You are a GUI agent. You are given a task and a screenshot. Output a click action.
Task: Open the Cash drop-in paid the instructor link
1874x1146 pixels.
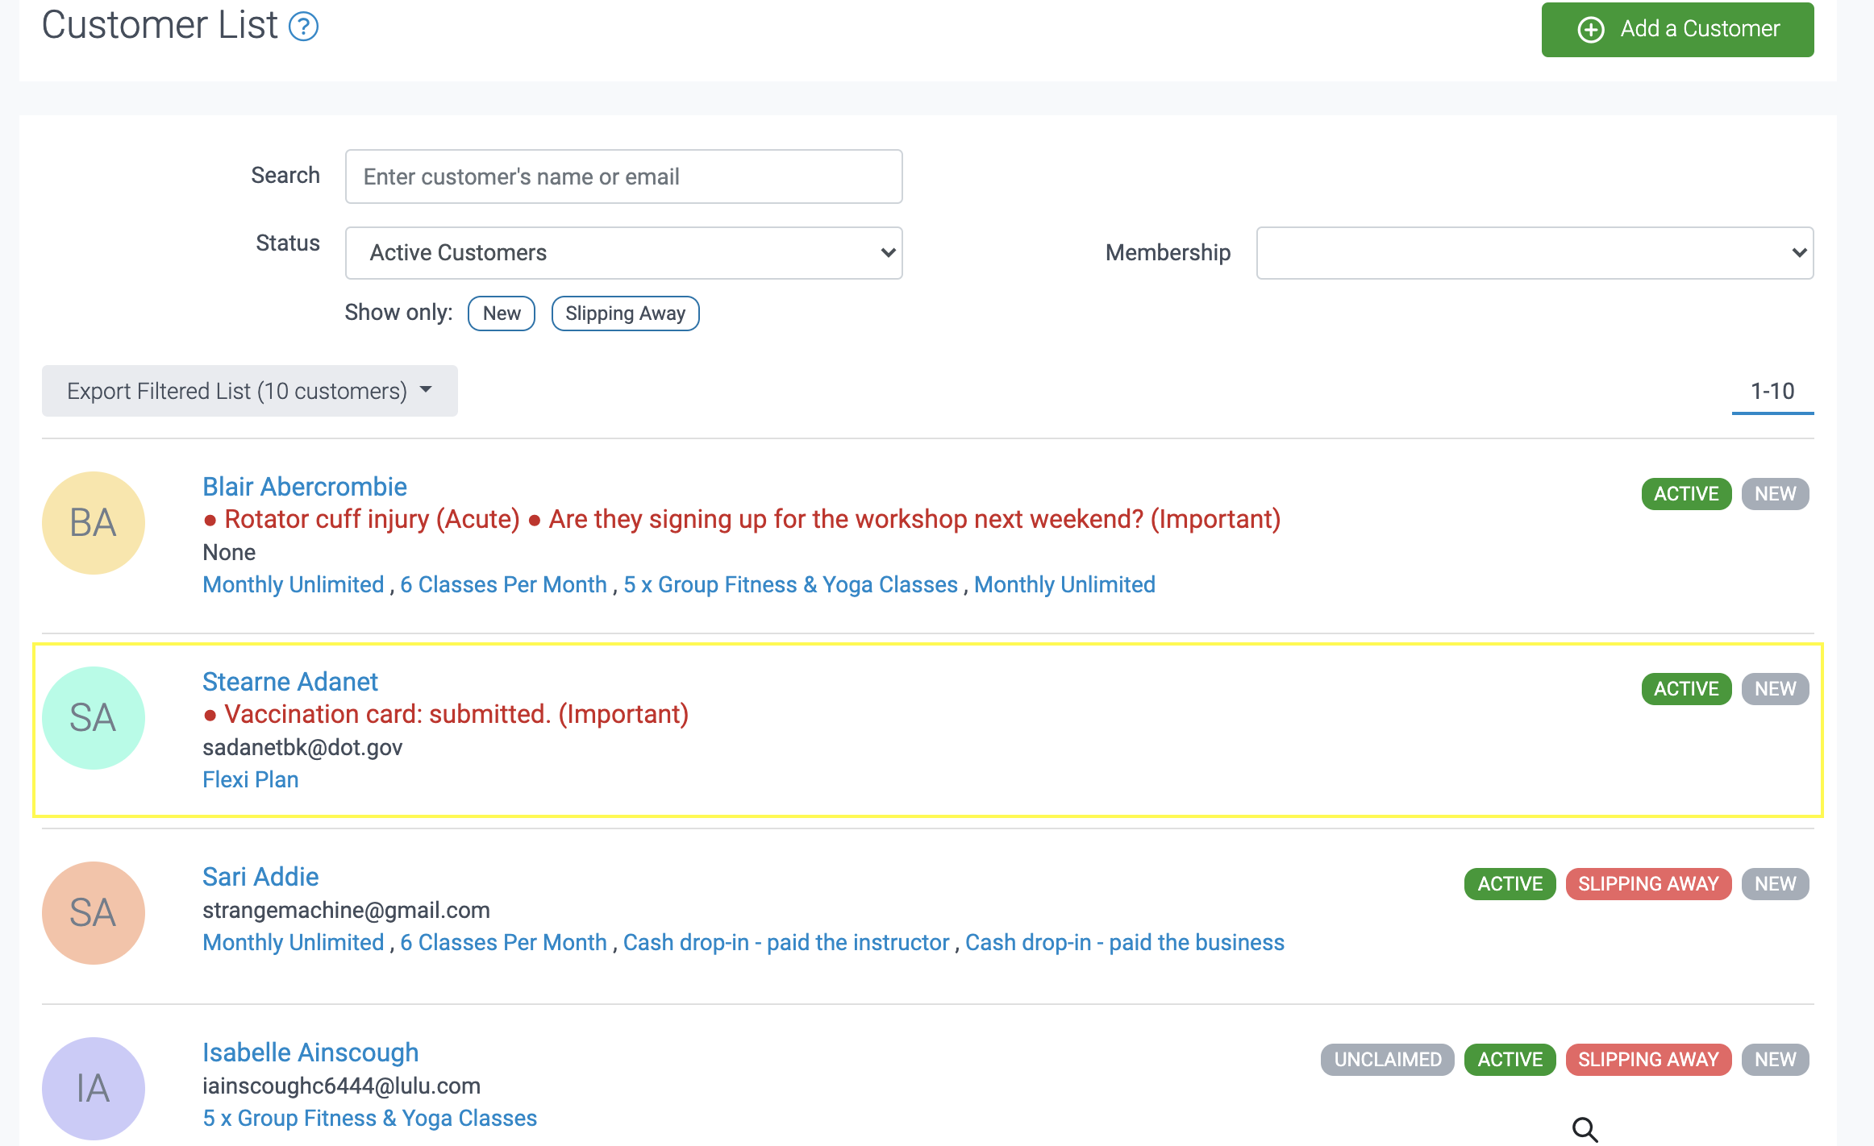(785, 942)
